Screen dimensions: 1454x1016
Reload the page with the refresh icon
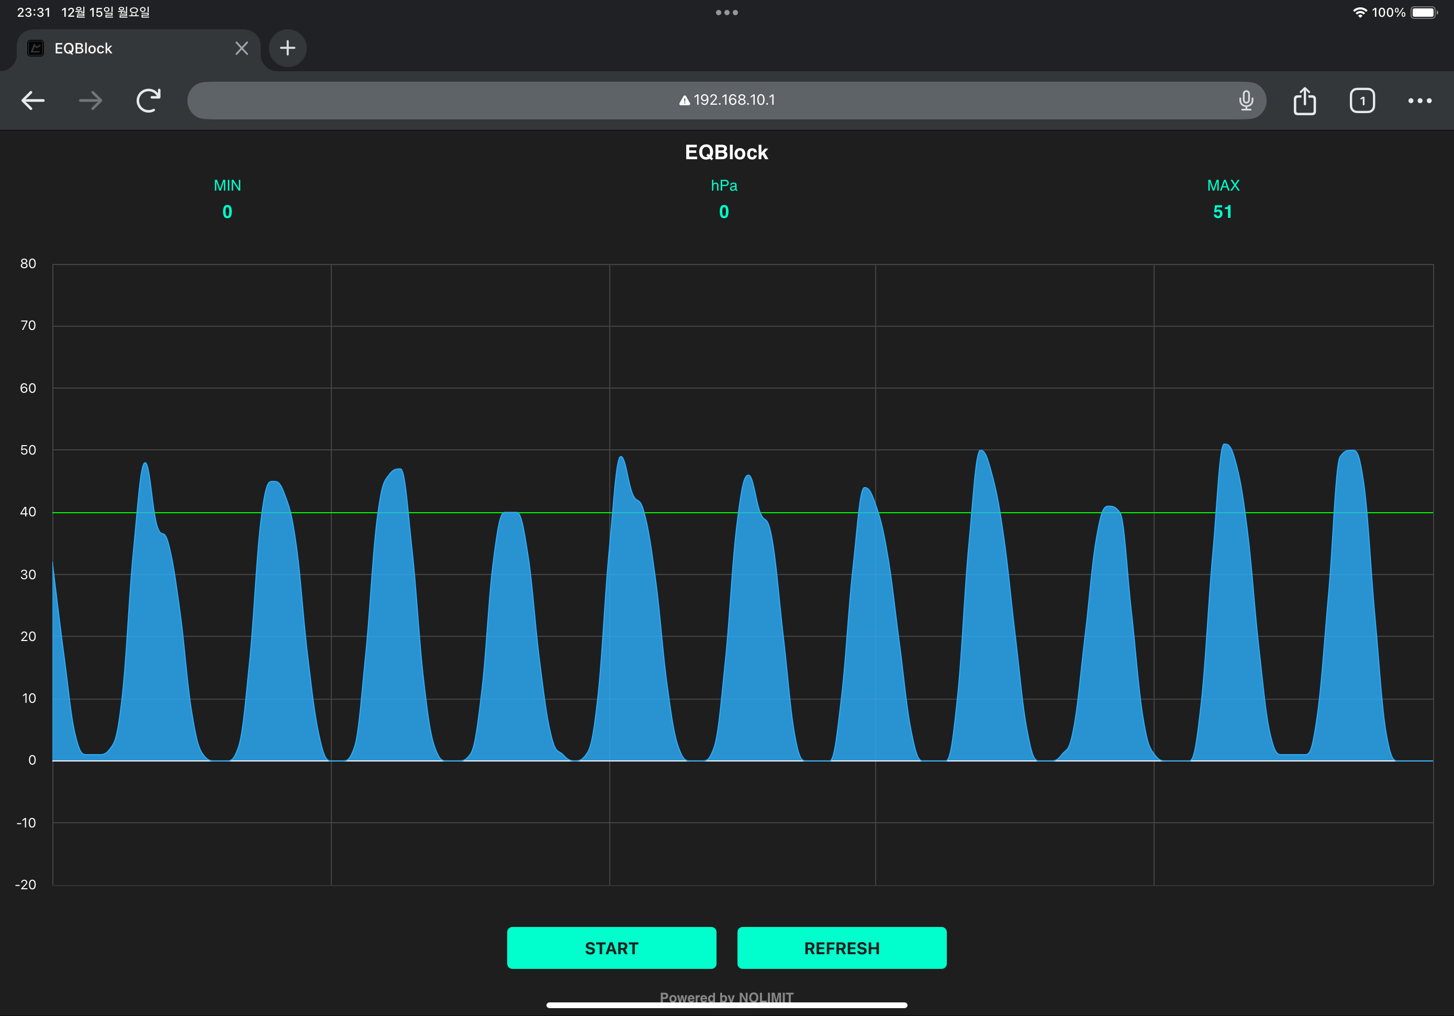[148, 100]
